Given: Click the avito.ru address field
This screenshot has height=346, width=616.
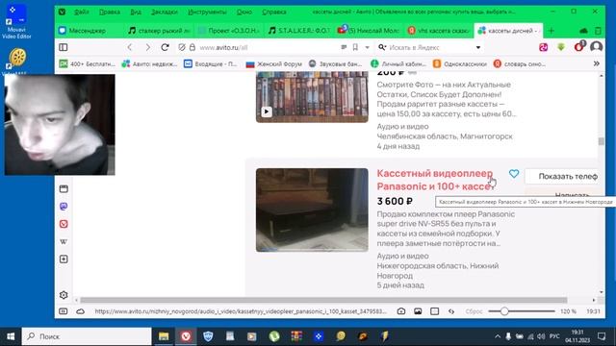Looking at the screenshot, I should point(268,47).
